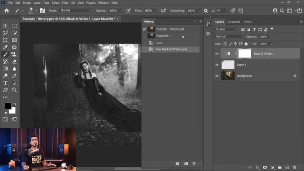
Task: Open the Filter menu
Action: pos(65,3)
